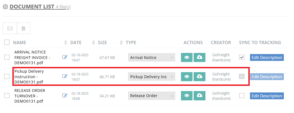
Task: Rename the Pickup Delivery Instruction file via pencil
Action: point(65,77)
